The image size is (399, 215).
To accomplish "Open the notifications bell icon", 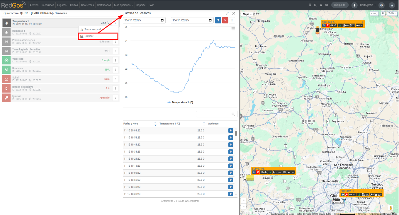I will tap(355, 5).
